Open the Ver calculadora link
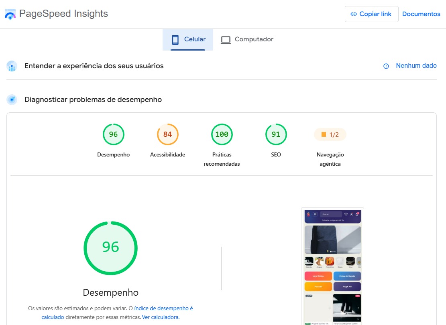Screen dimensions: 446x325 click(x=161, y=317)
